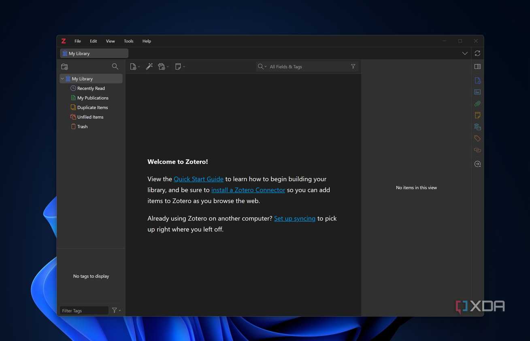Jump to the Attachments paperclip icon
Viewport: 530px width, 341px height.
477,104
